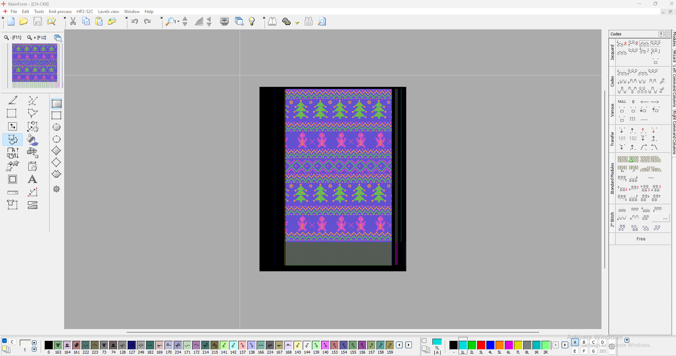Select the paint bucket fill tool

pos(32,140)
